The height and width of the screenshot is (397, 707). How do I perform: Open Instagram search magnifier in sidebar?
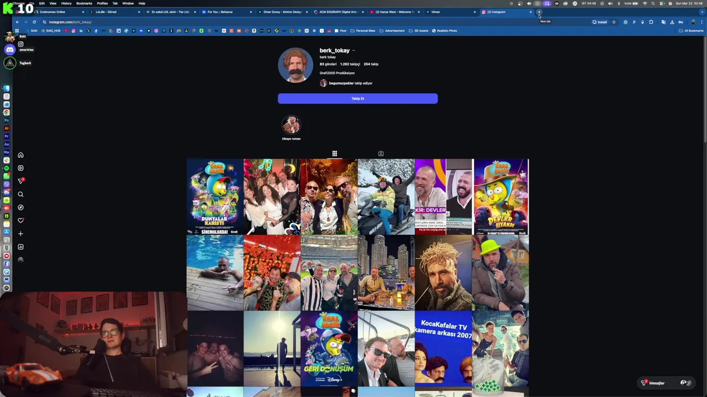pyautogui.click(x=20, y=194)
